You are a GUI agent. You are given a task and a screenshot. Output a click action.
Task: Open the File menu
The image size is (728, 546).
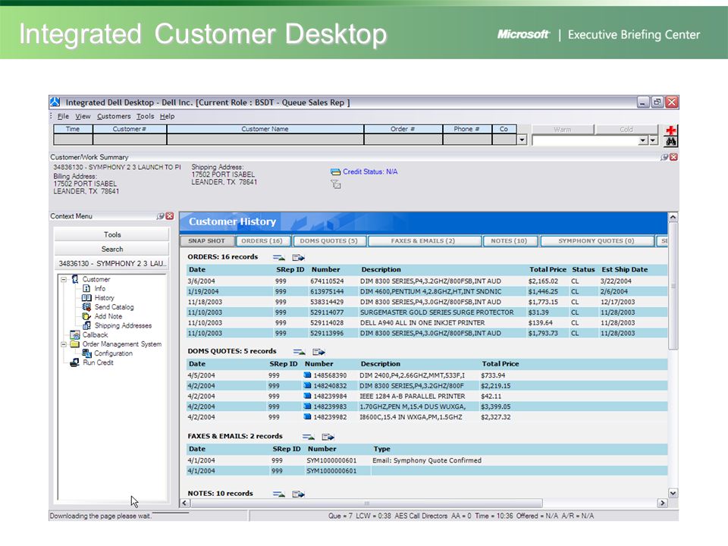[x=63, y=117]
